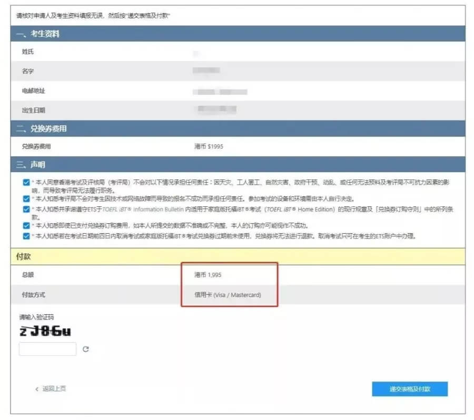Select the 信用卡 (Visa / Mastercard) payment text
The width and height of the screenshot is (474, 420).
(x=228, y=295)
